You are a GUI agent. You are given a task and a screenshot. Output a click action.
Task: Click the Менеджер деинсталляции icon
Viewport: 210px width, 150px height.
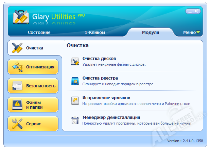[x=75, y=120]
